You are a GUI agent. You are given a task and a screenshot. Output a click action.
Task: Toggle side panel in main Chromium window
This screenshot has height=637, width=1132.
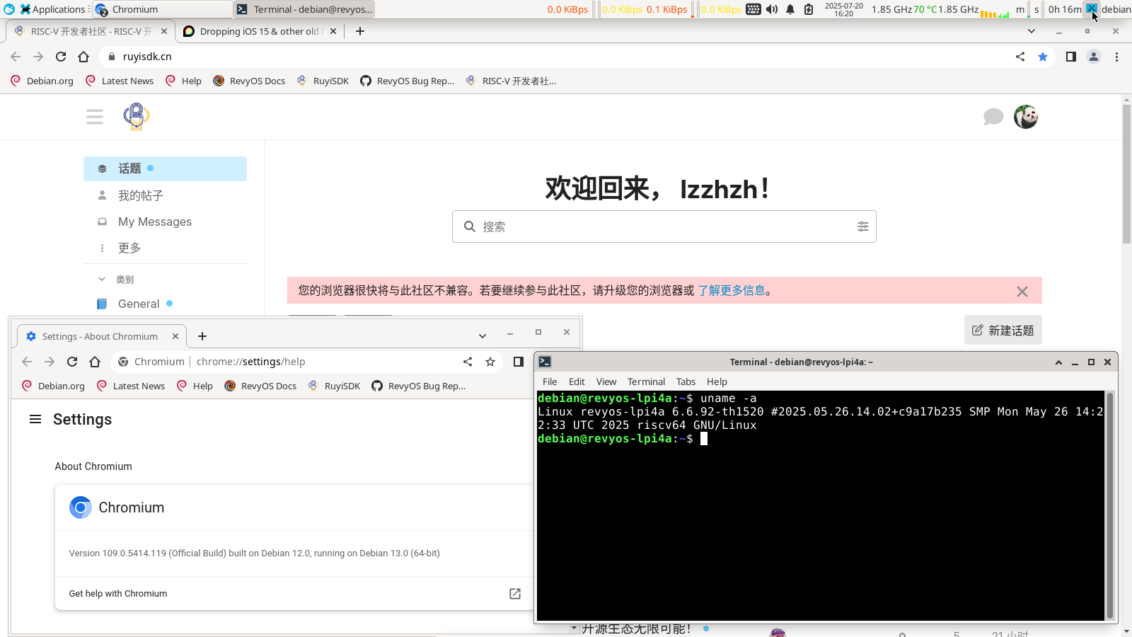point(1071,57)
